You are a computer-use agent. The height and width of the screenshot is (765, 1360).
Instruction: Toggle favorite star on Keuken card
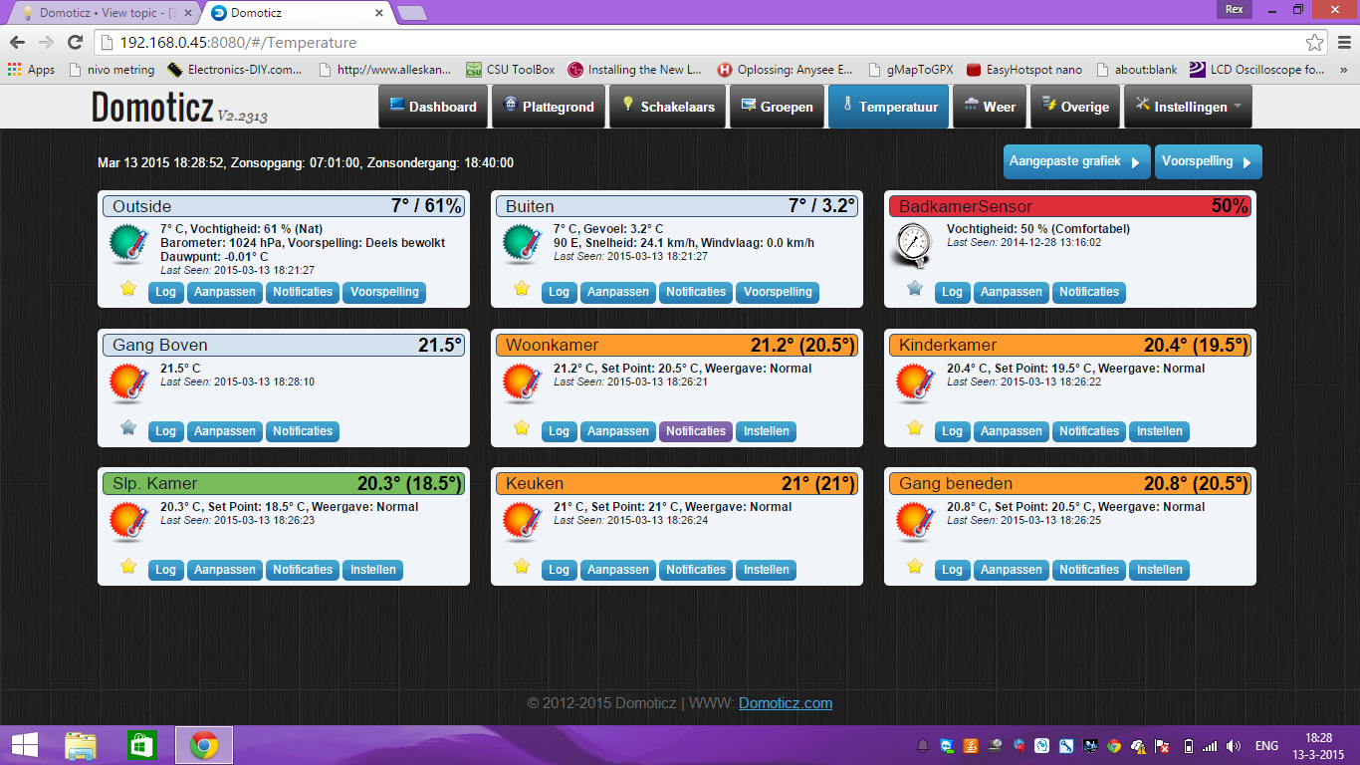[521, 567]
